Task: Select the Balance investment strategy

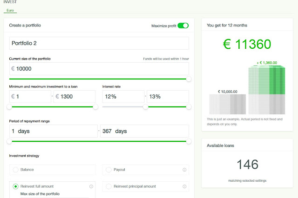Action: [x=52, y=170]
